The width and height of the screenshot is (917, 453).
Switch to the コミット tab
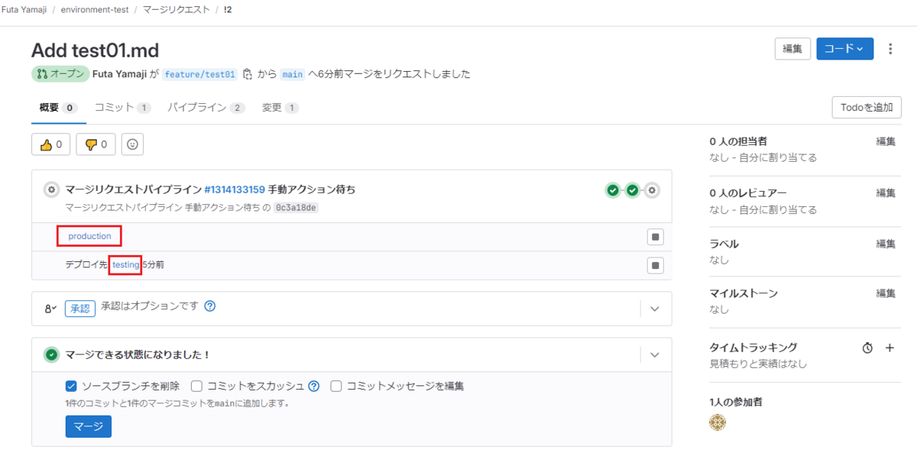(114, 108)
